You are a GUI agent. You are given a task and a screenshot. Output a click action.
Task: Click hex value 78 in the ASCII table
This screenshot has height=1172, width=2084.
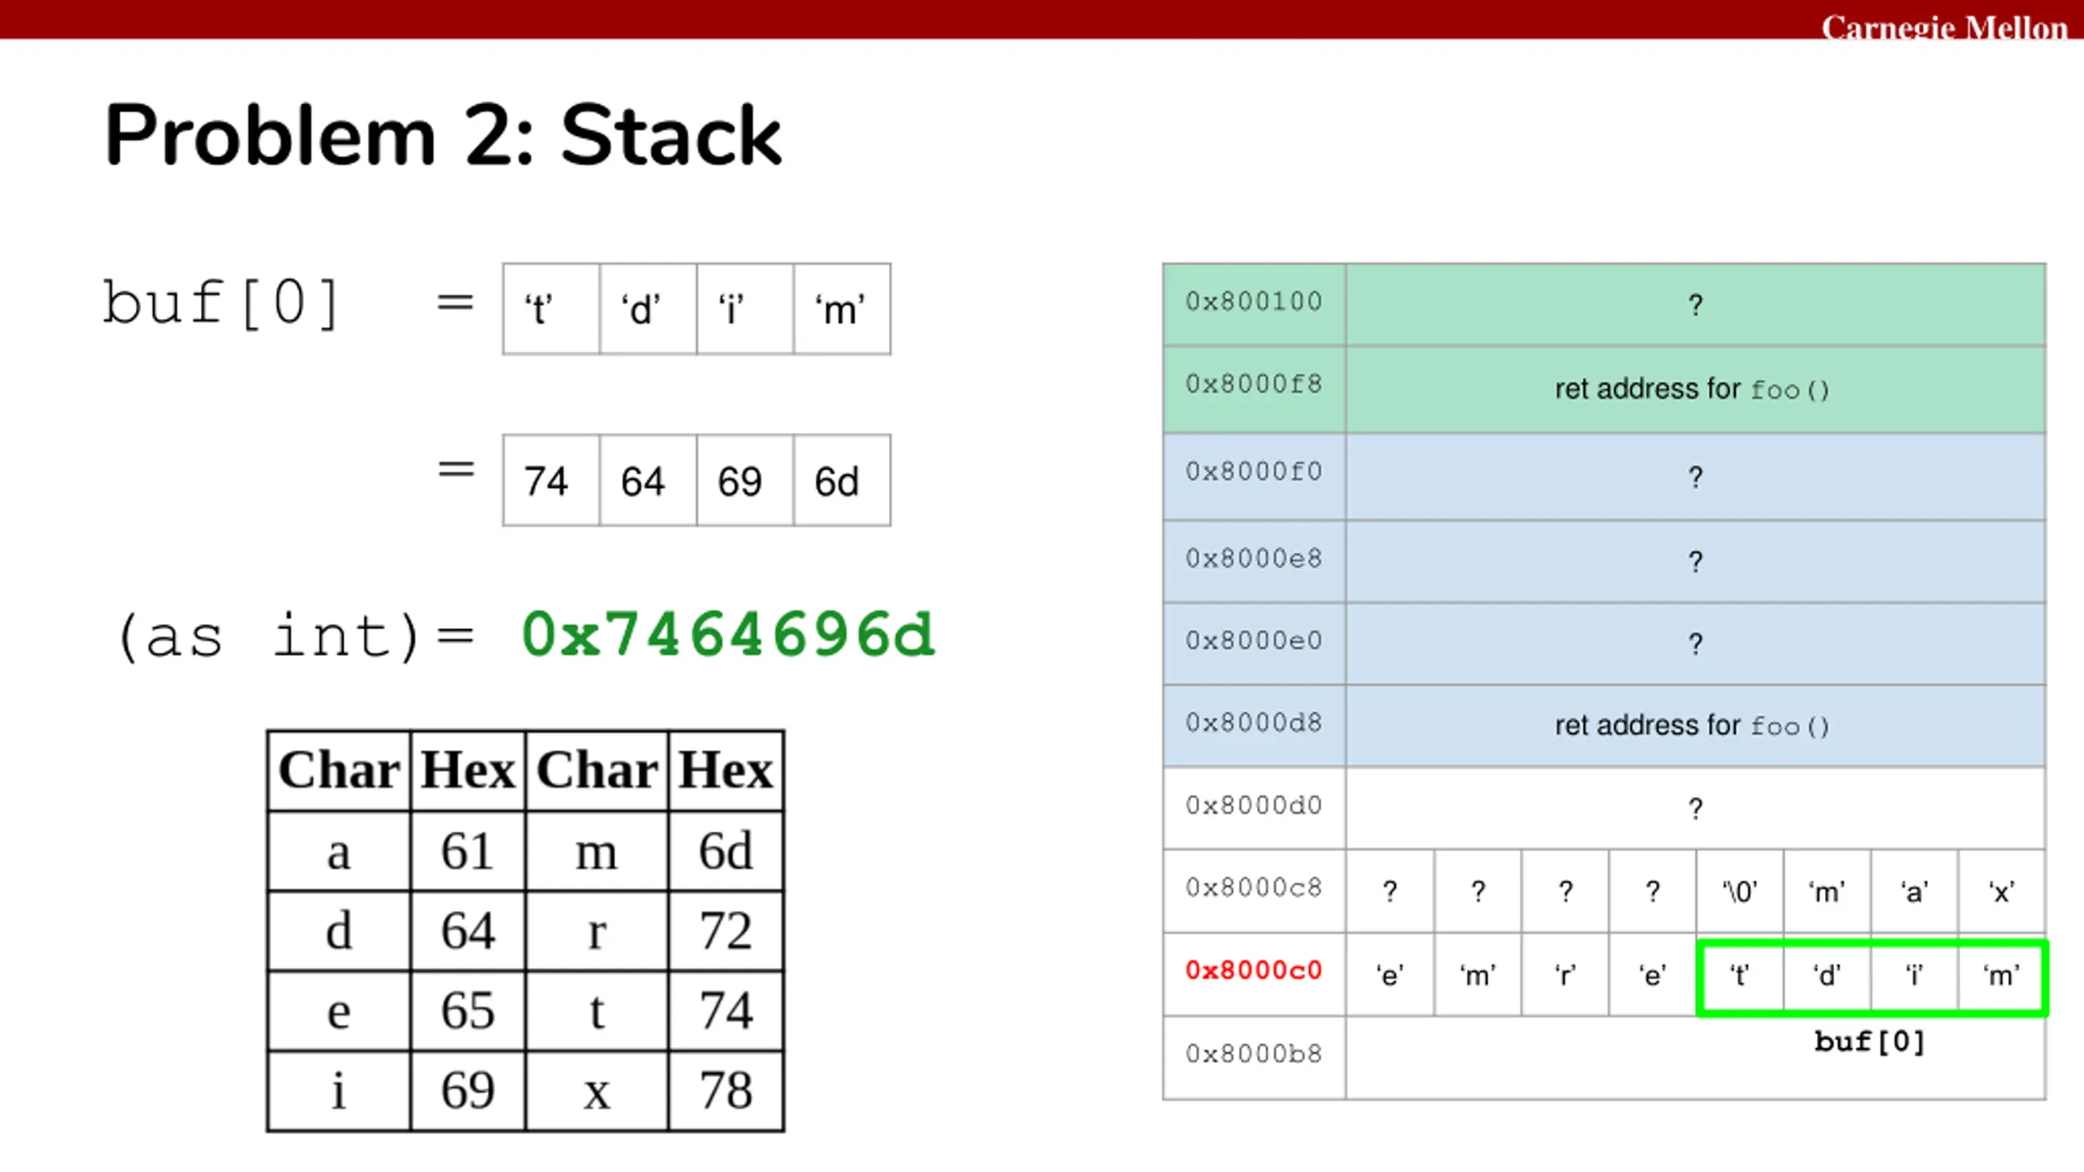[x=725, y=1091]
